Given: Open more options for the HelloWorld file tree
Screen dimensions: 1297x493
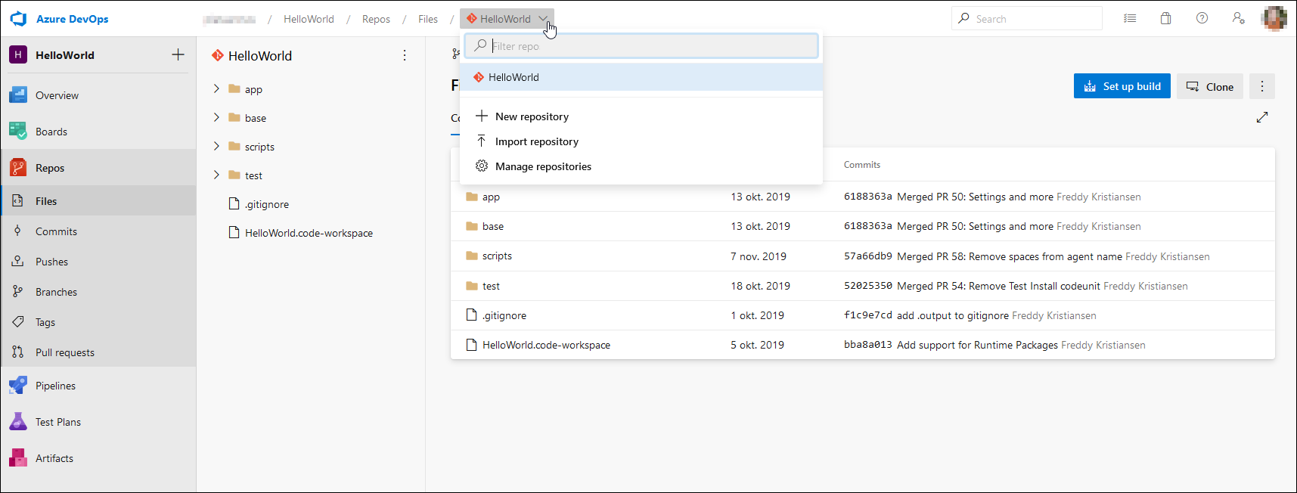Looking at the screenshot, I should 405,55.
